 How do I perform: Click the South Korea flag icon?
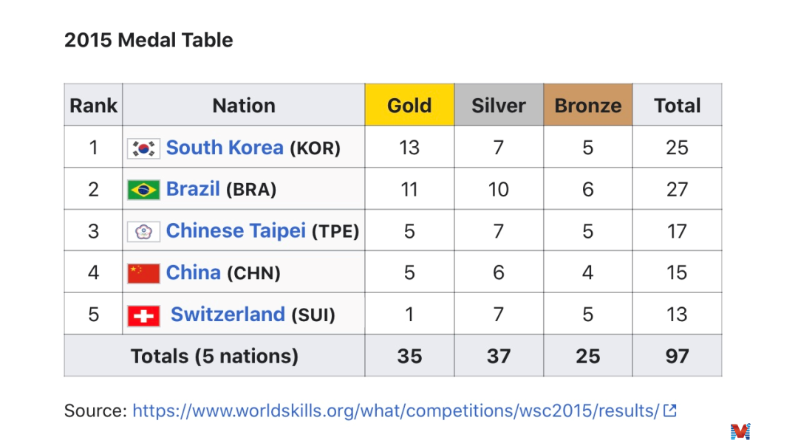coord(143,148)
